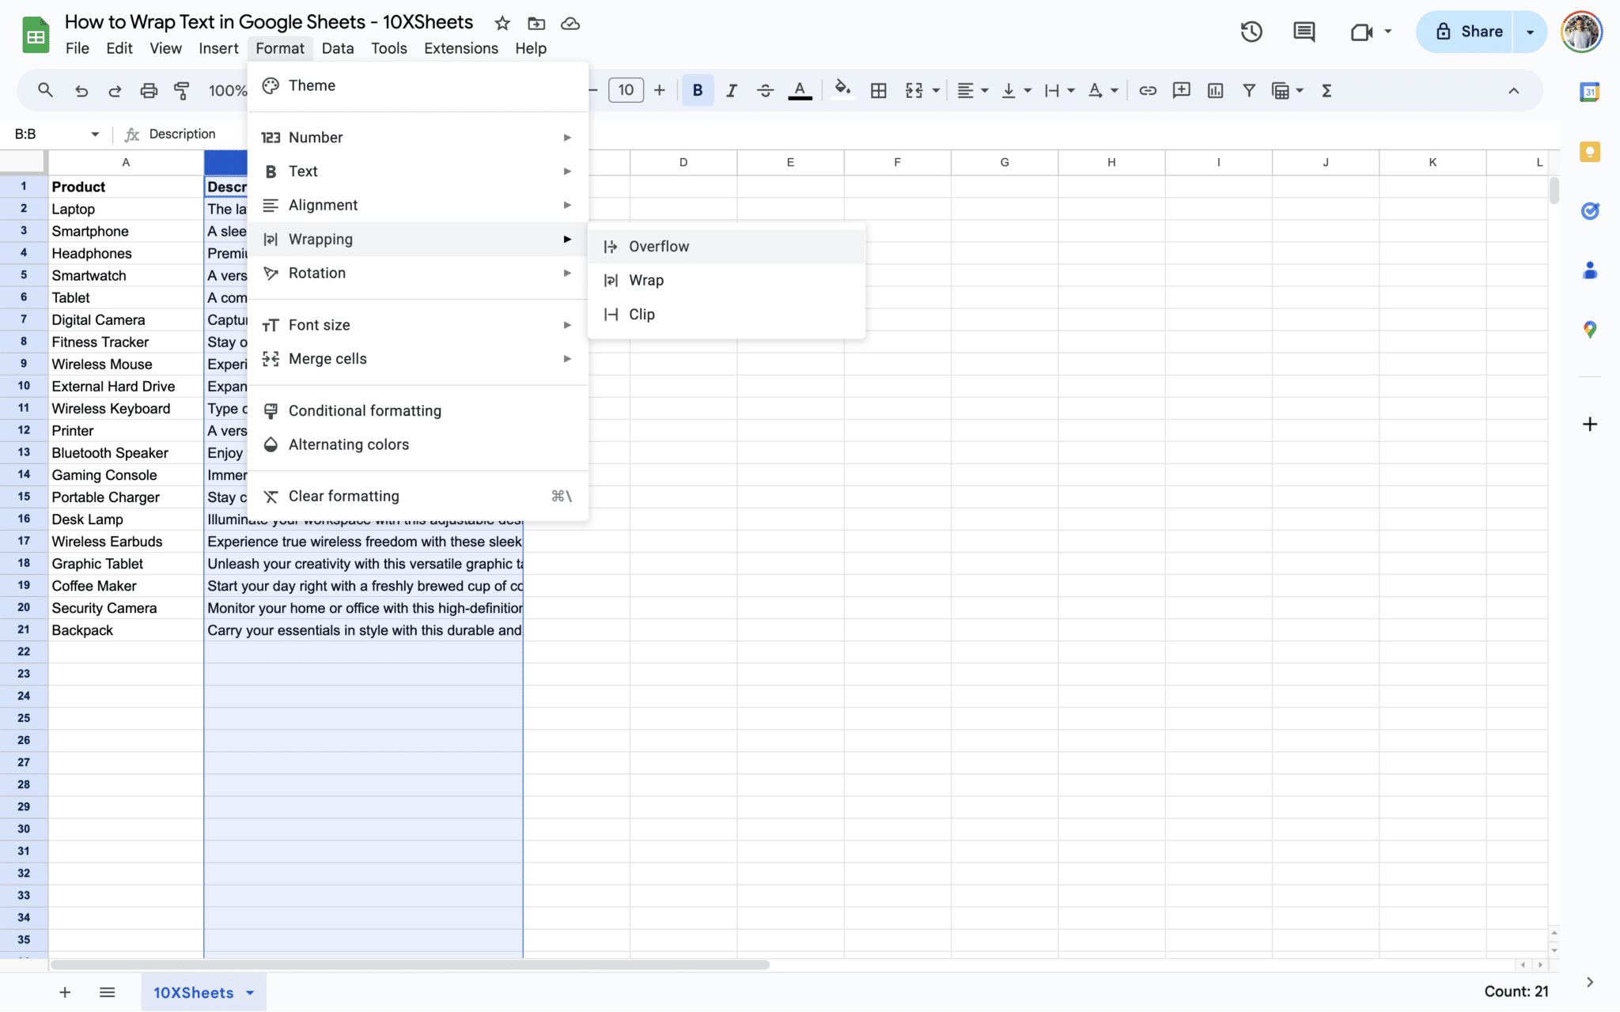
Task: Click the insert chart icon
Action: click(x=1215, y=91)
